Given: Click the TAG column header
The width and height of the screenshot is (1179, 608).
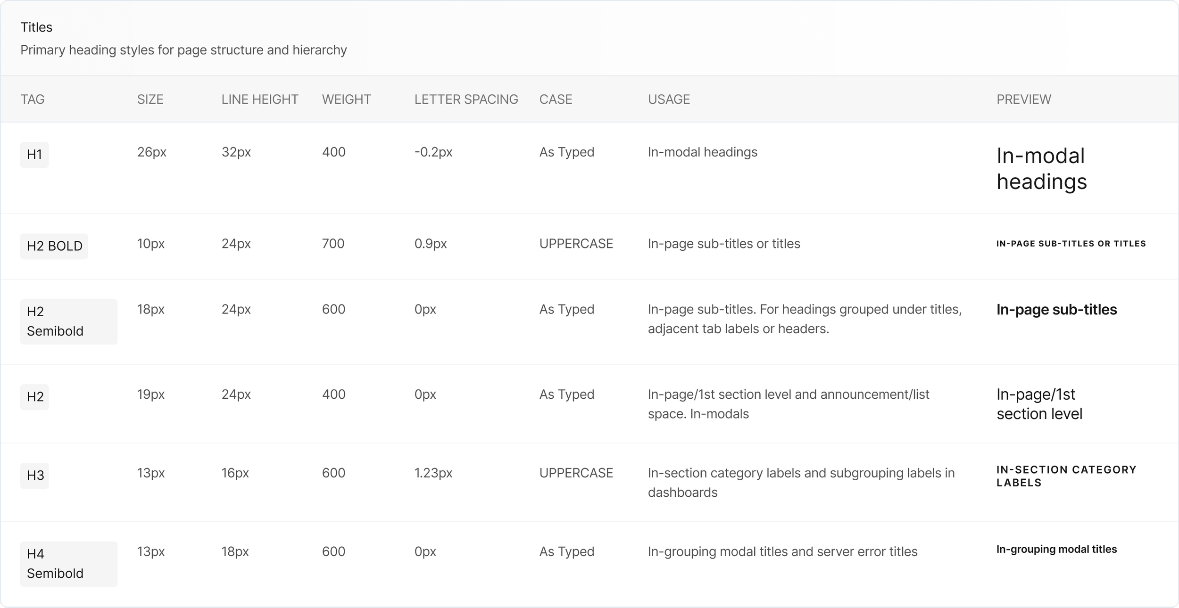Looking at the screenshot, I should (33, 99).
